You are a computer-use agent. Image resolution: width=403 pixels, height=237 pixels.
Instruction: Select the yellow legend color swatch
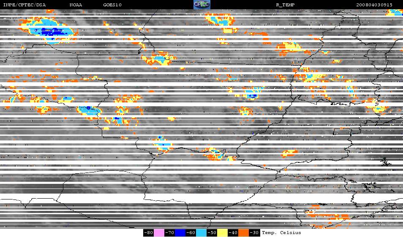coord(223,232)
